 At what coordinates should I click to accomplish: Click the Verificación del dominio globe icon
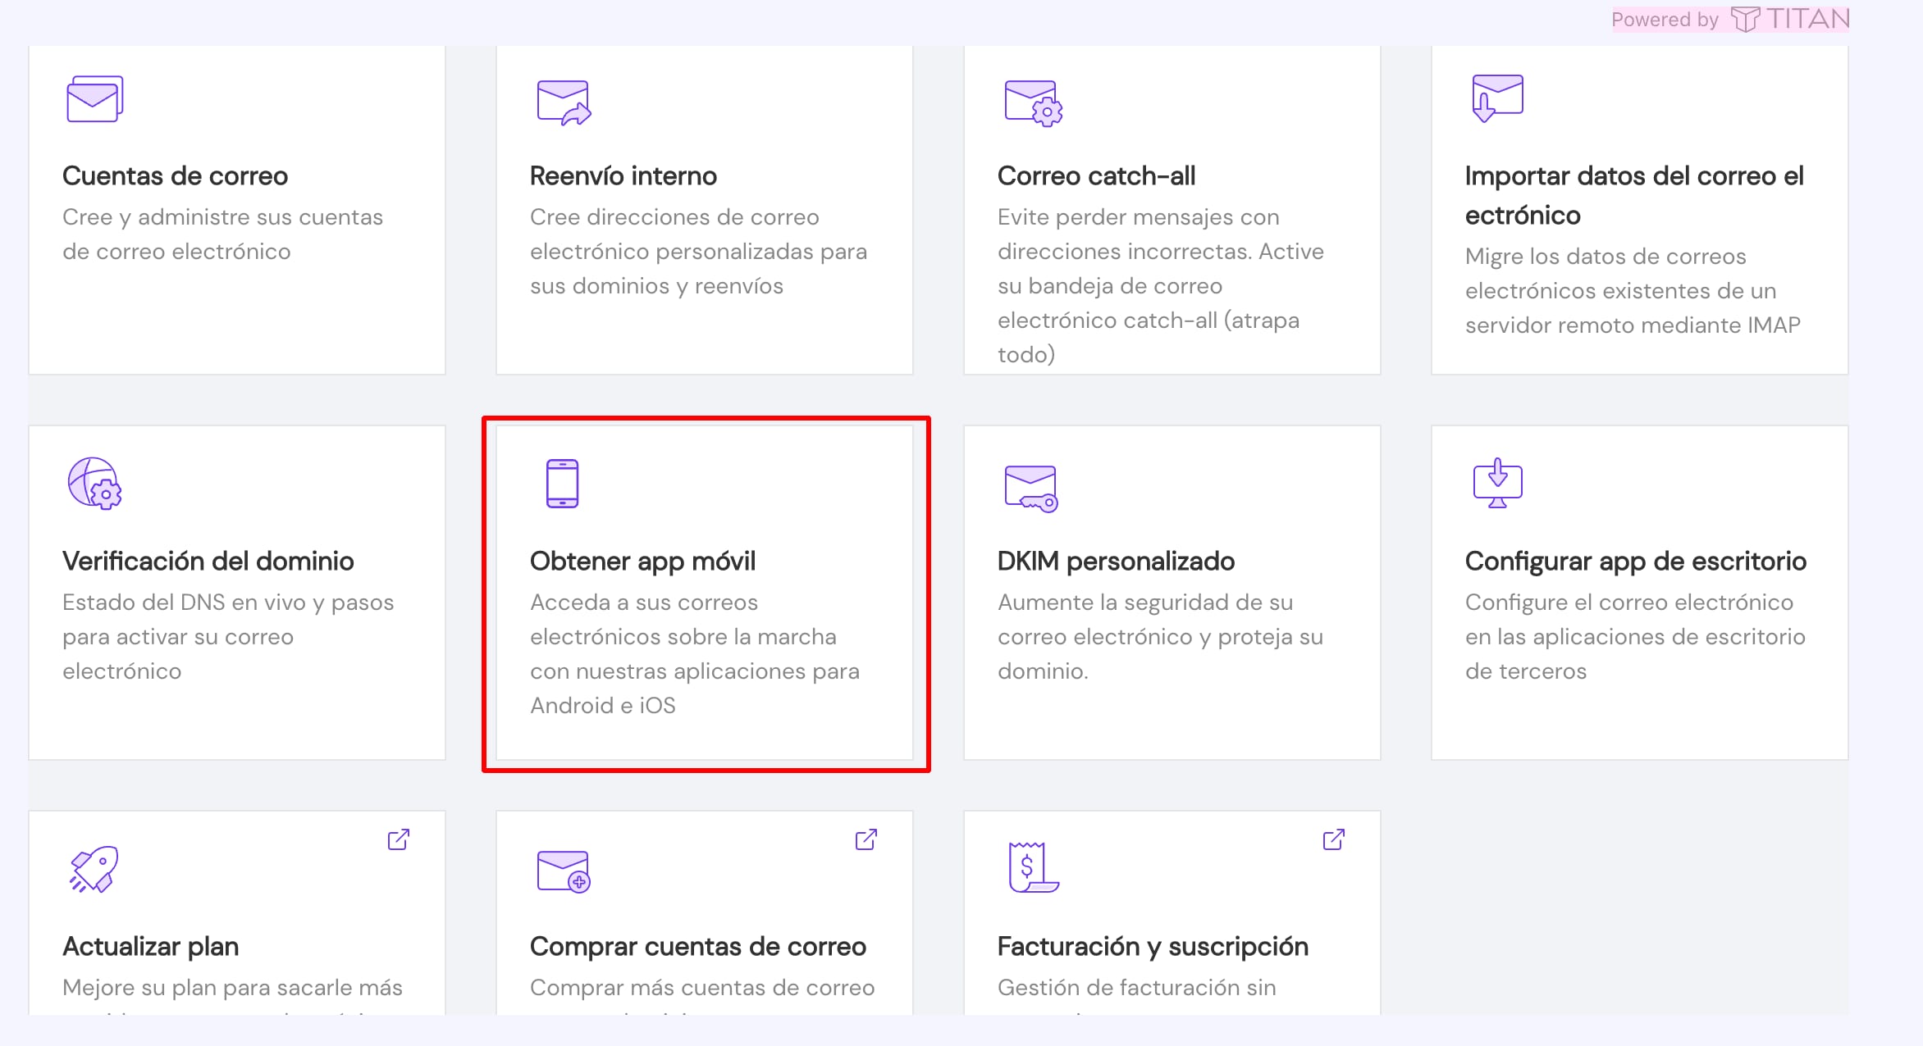coord(94,484)
